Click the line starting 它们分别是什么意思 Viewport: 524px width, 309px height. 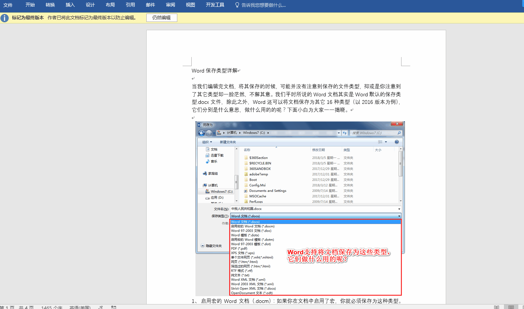click(271, 110)
